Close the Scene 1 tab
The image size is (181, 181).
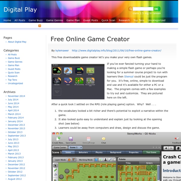tap(81, 148)
